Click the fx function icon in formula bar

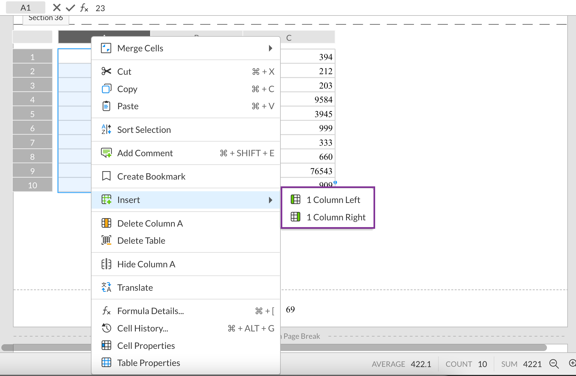pos(84,8)
